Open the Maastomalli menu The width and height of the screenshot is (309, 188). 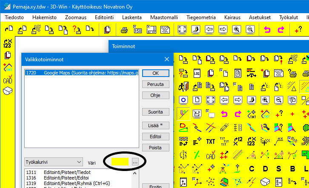pyautogui.click(x=163, y=17)
